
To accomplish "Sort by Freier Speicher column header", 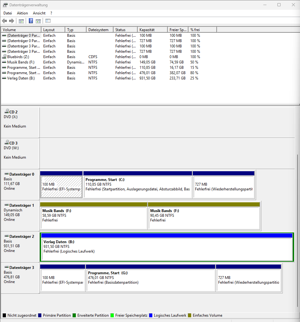I will pos(178,30).
